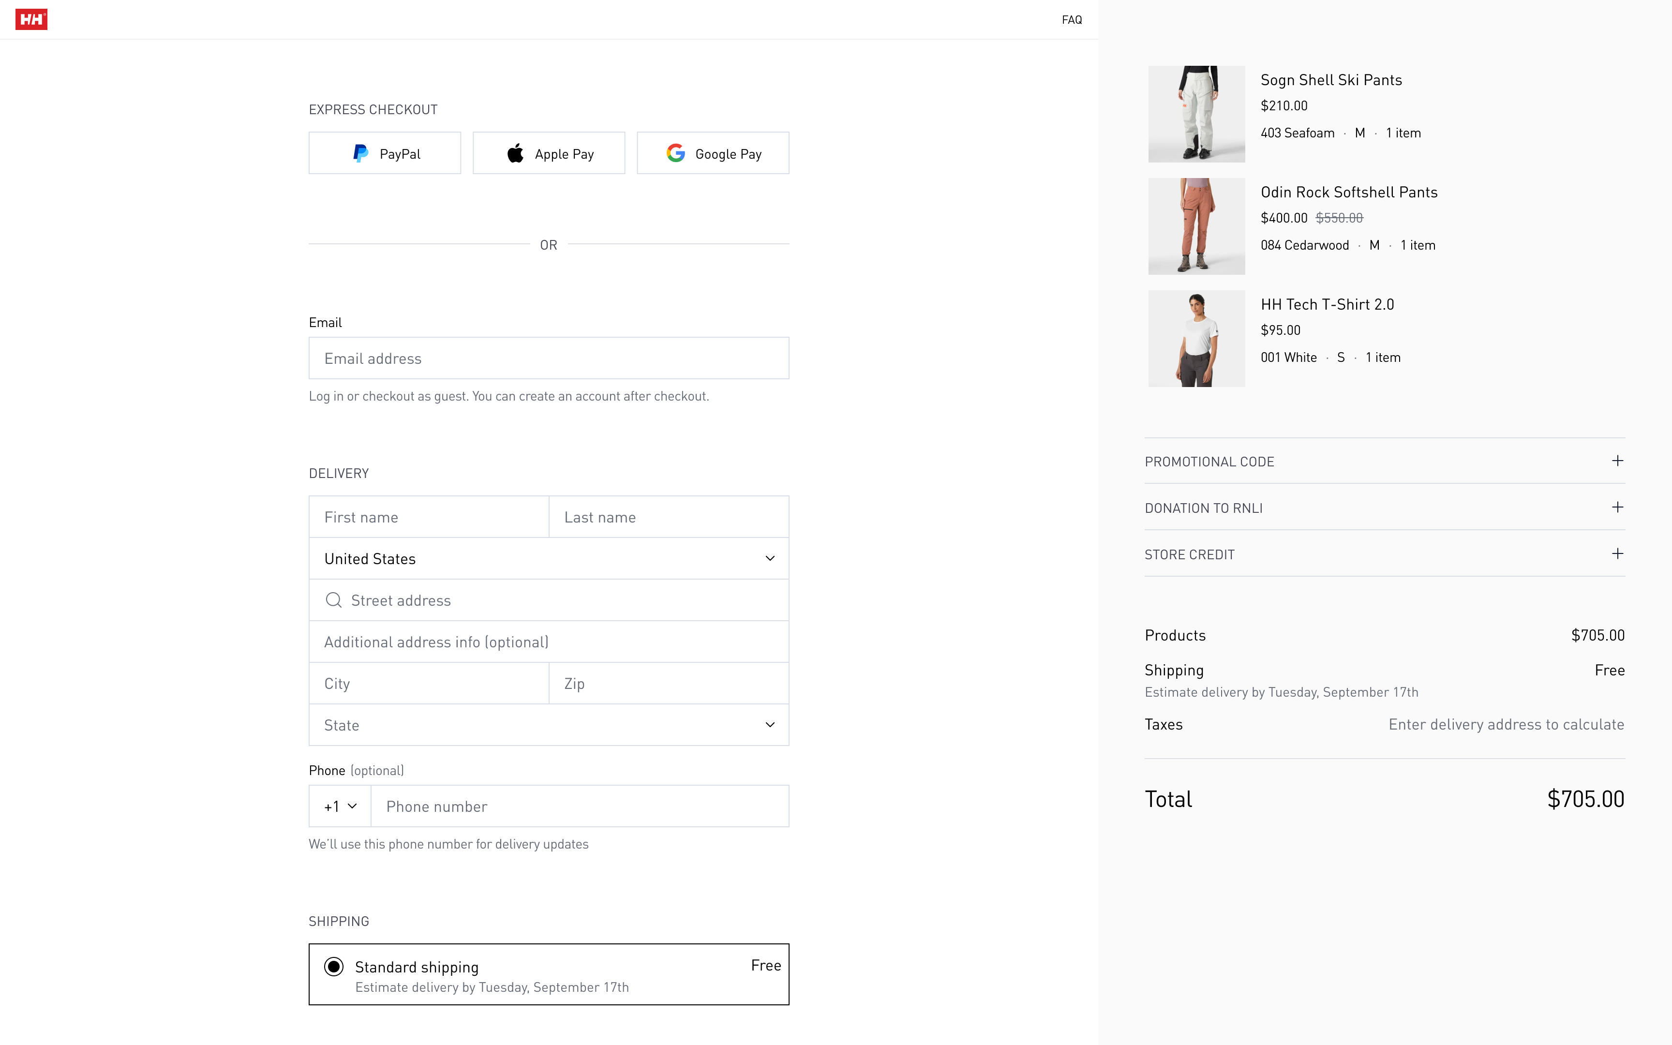Click the Phone number input field

pos(579,806)
